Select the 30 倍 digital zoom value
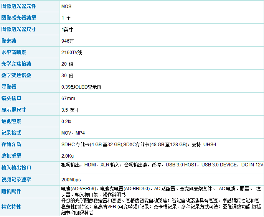264x217 pixels. point(68,76)
